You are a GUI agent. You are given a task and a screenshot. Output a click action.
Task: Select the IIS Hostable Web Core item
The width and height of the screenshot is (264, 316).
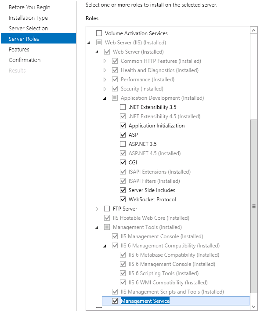(151, 218)
